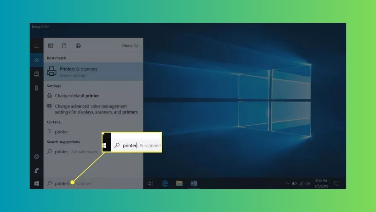Expand the Filters dropdown
Screen dimensions: 376x212
(x=130, y=46)
